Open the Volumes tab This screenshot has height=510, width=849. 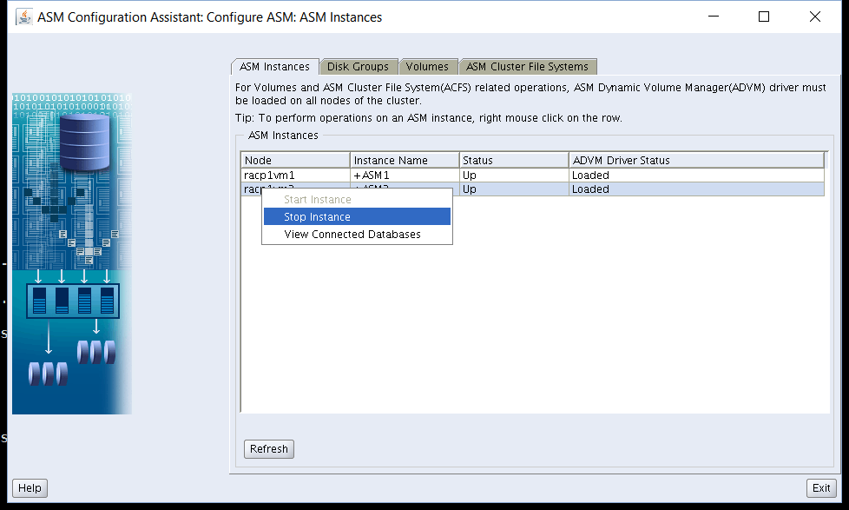427,67
